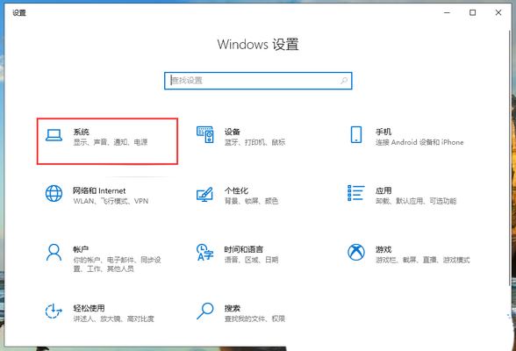Click the magnifier icon in search box

pyautogui.click(x=344, y=80)
